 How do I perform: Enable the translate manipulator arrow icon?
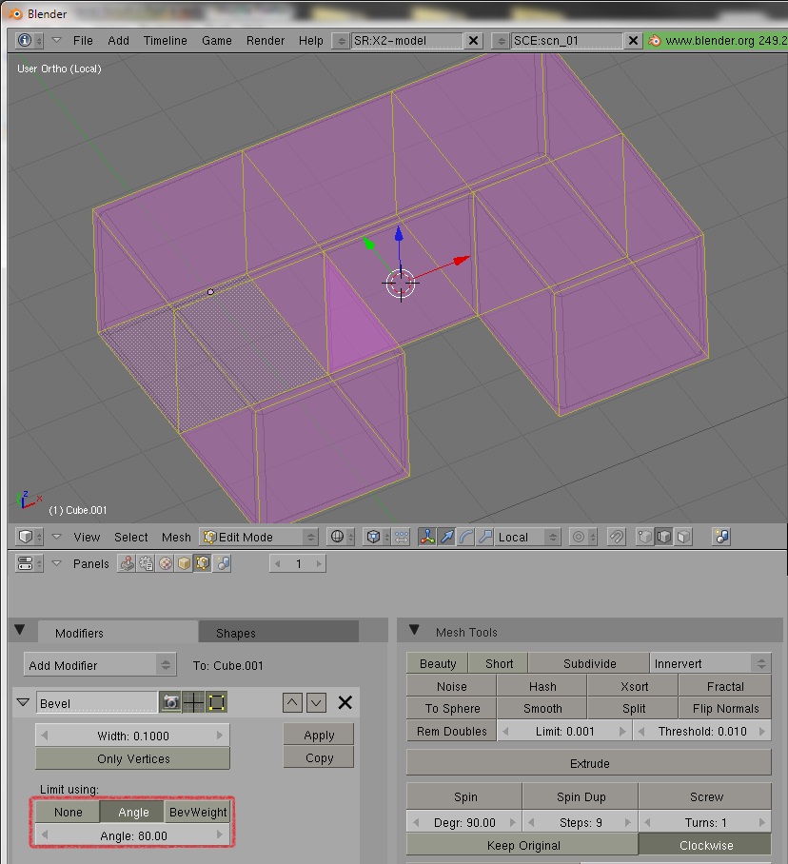pyautogui.click(x=445, y=537)
